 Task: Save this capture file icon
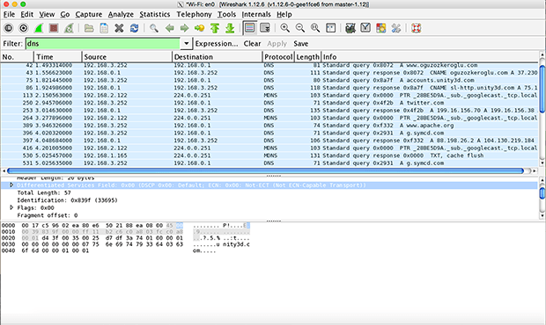coord(104,28)
